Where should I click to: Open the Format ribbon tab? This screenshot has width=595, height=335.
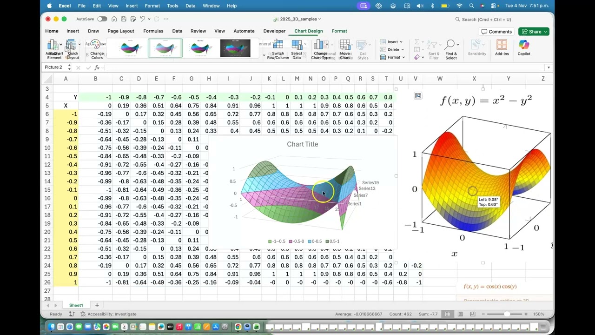(x=339, y=31)
